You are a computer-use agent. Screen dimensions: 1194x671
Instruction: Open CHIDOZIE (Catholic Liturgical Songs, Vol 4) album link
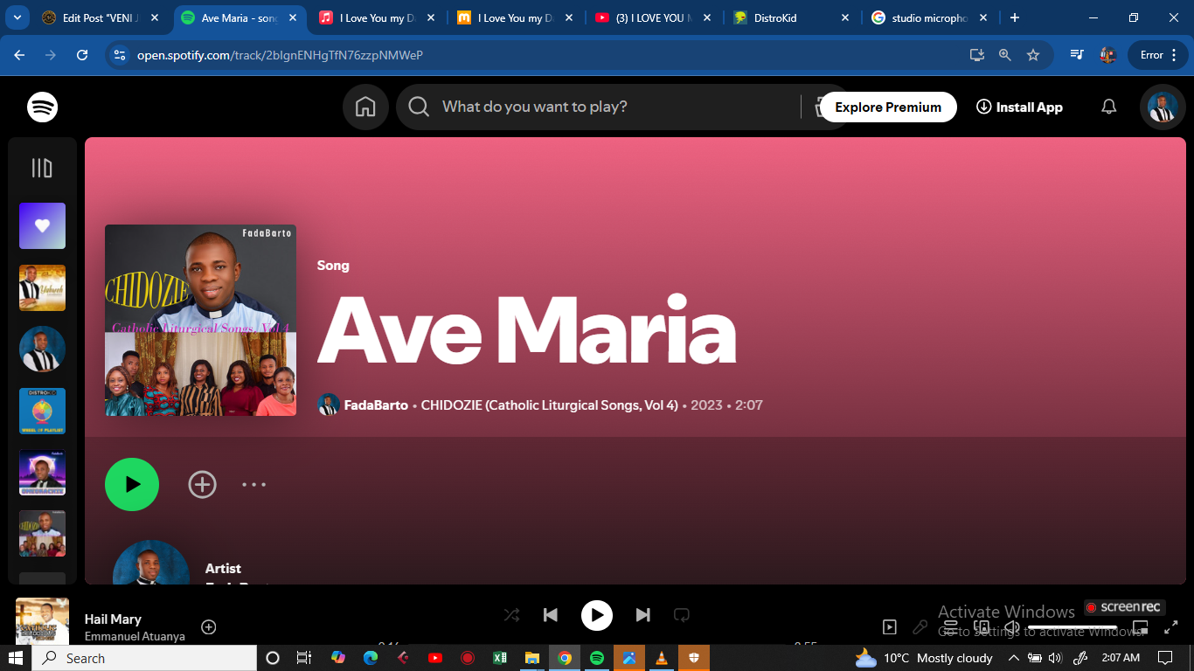[549, 405]
